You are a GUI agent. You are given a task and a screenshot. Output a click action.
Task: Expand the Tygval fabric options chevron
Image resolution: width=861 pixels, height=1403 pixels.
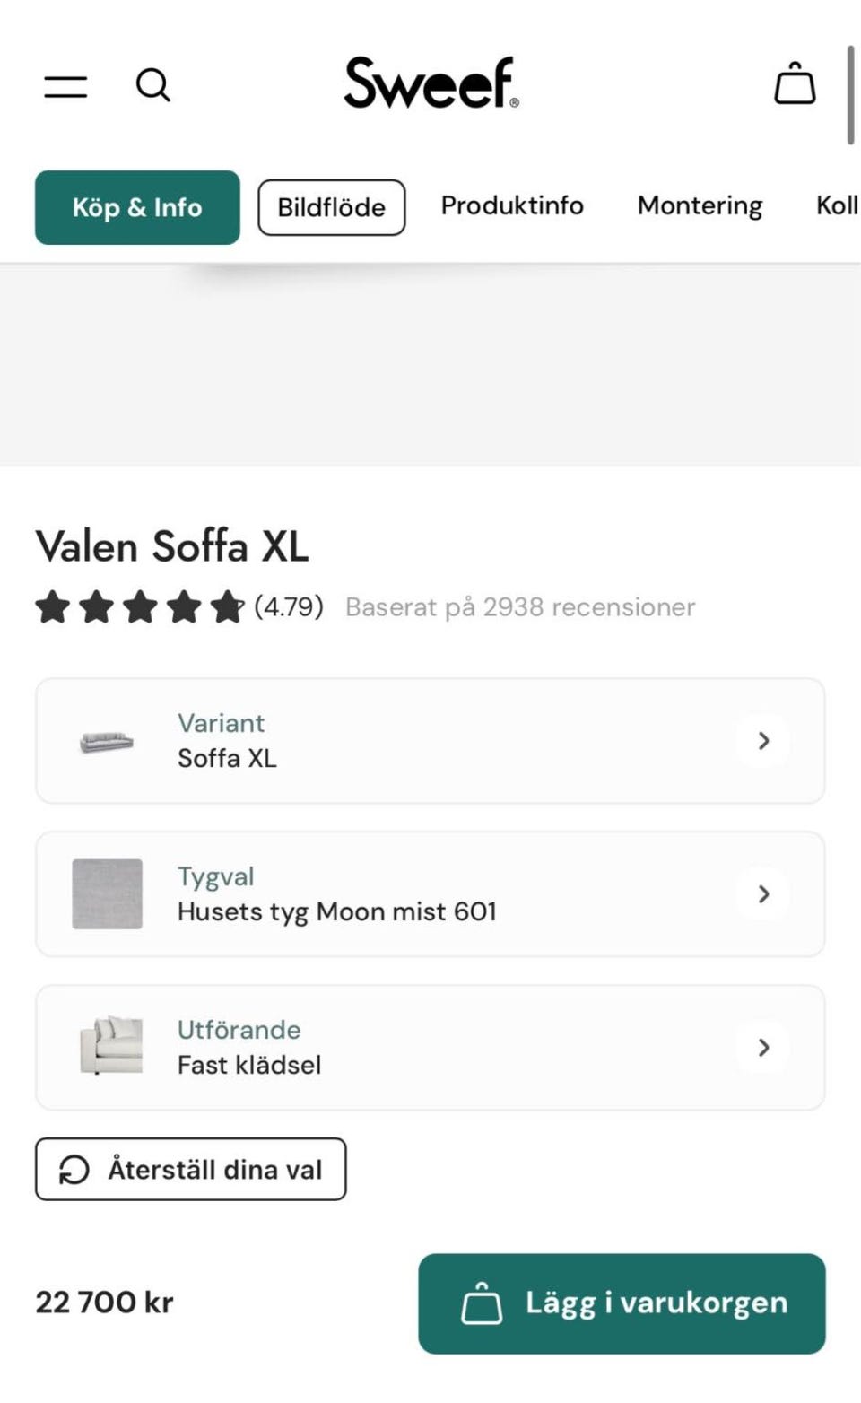pyautogui.click(x=763, y=894)
